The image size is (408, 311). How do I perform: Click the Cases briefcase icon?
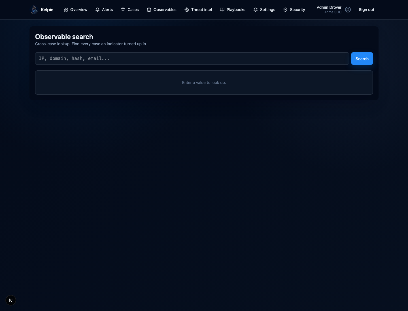point(123,10)
